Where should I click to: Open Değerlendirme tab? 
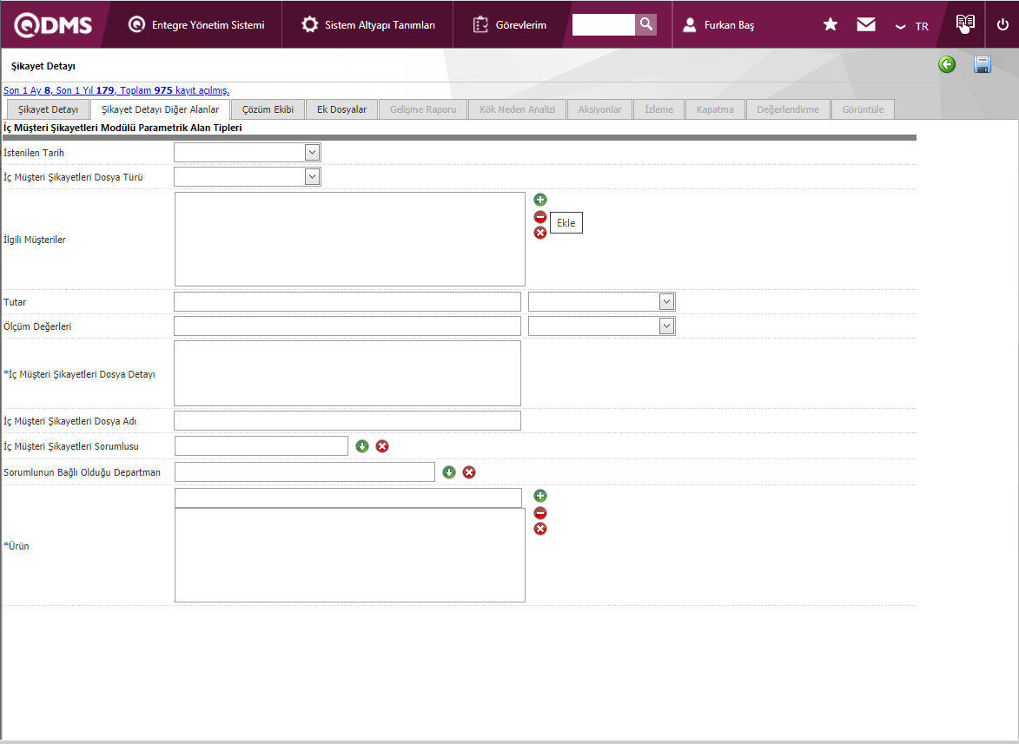(x=788, y=109)
